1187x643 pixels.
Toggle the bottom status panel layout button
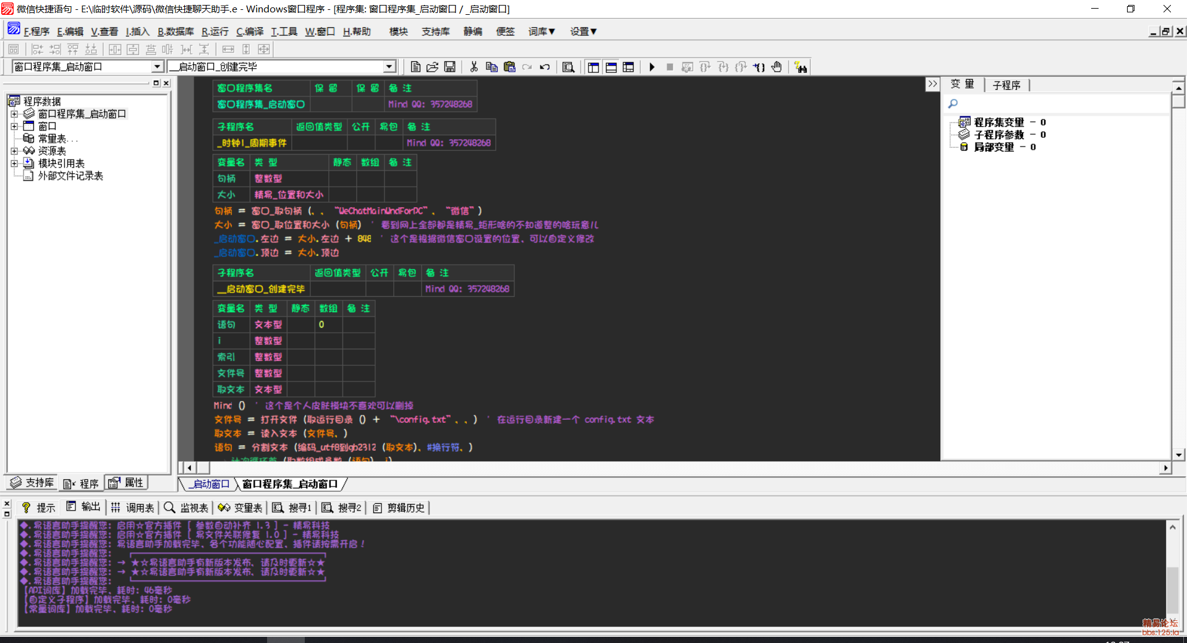point(611,67)
